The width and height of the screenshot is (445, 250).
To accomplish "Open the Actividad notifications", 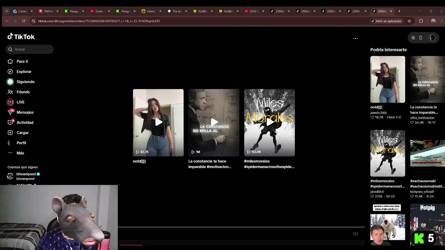I will 25,123.
